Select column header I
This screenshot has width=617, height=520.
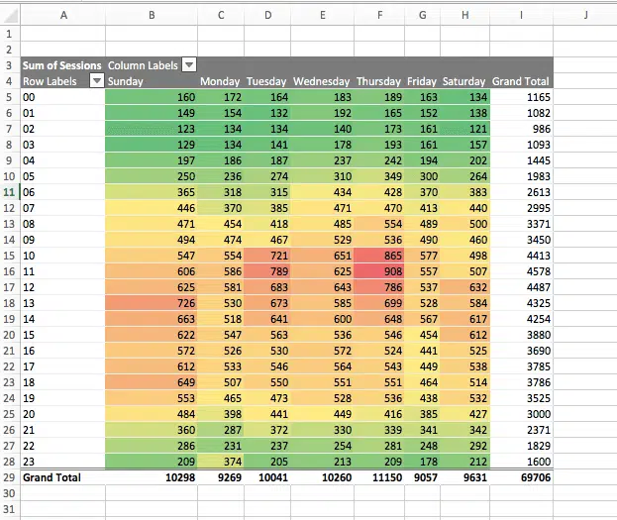(x=521, y=15)
